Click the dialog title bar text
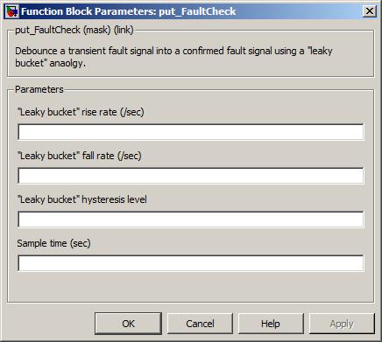This screenshot has width=382, height=342. (x=128, y=11)
